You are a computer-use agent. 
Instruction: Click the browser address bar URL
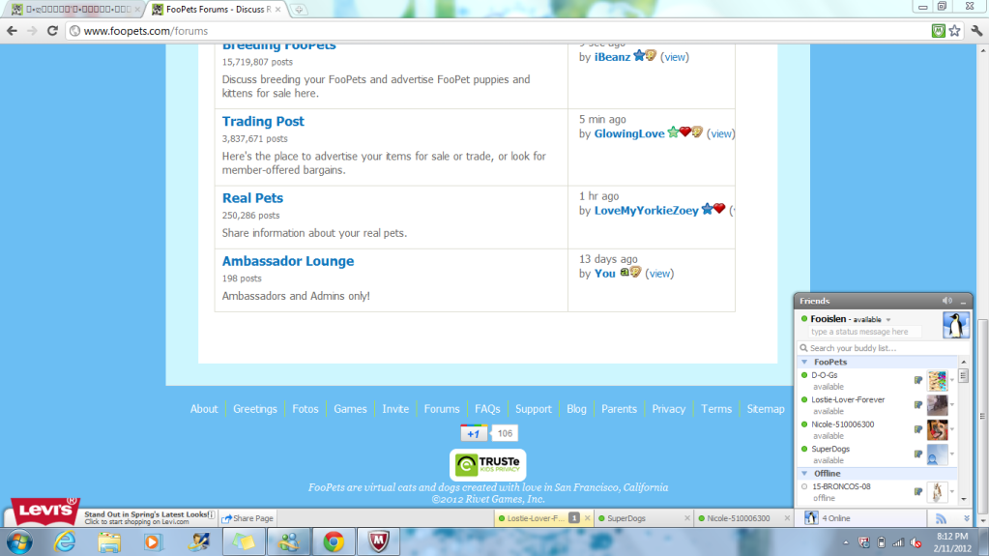click(x=145, y=31)
